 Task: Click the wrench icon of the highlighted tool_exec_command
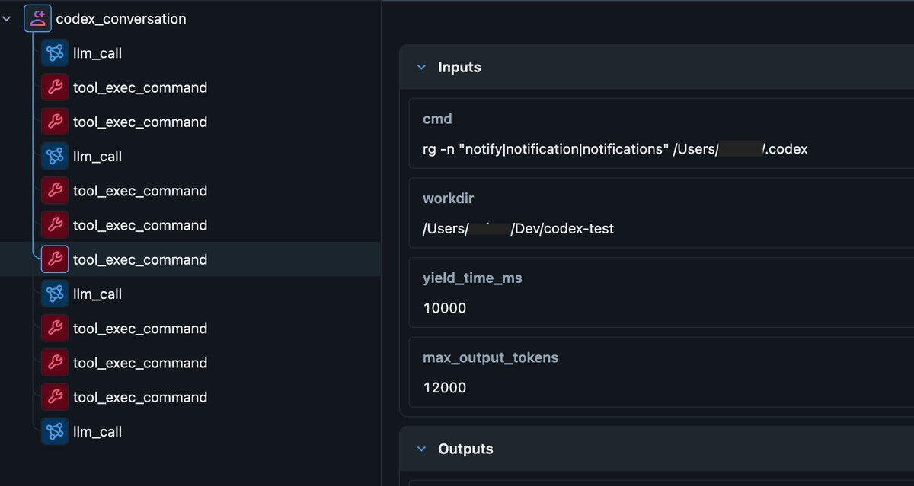(x=55, y=259)
